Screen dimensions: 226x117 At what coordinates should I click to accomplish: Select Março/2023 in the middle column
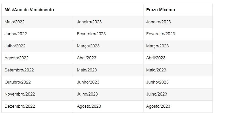(x=88, y=46)
